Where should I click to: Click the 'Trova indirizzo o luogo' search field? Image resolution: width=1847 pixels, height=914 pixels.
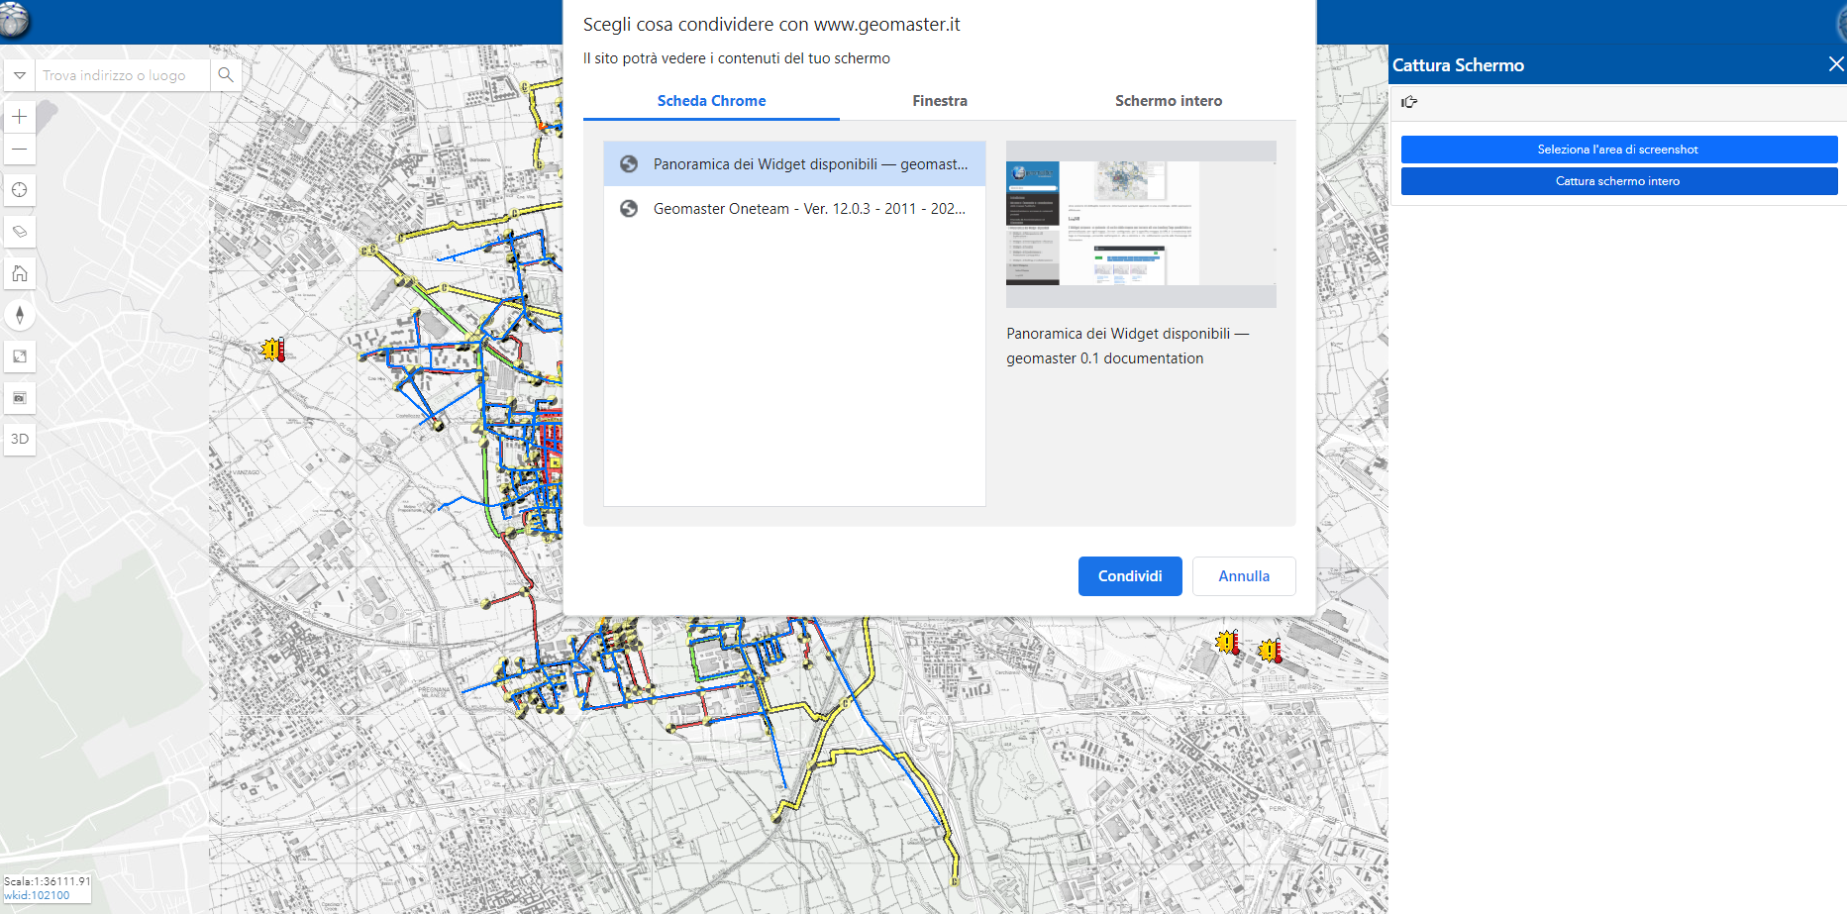click(x=123, y=75)
